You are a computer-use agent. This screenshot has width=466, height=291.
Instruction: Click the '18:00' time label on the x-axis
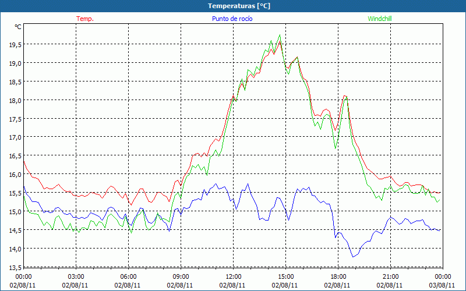[338, 277]
